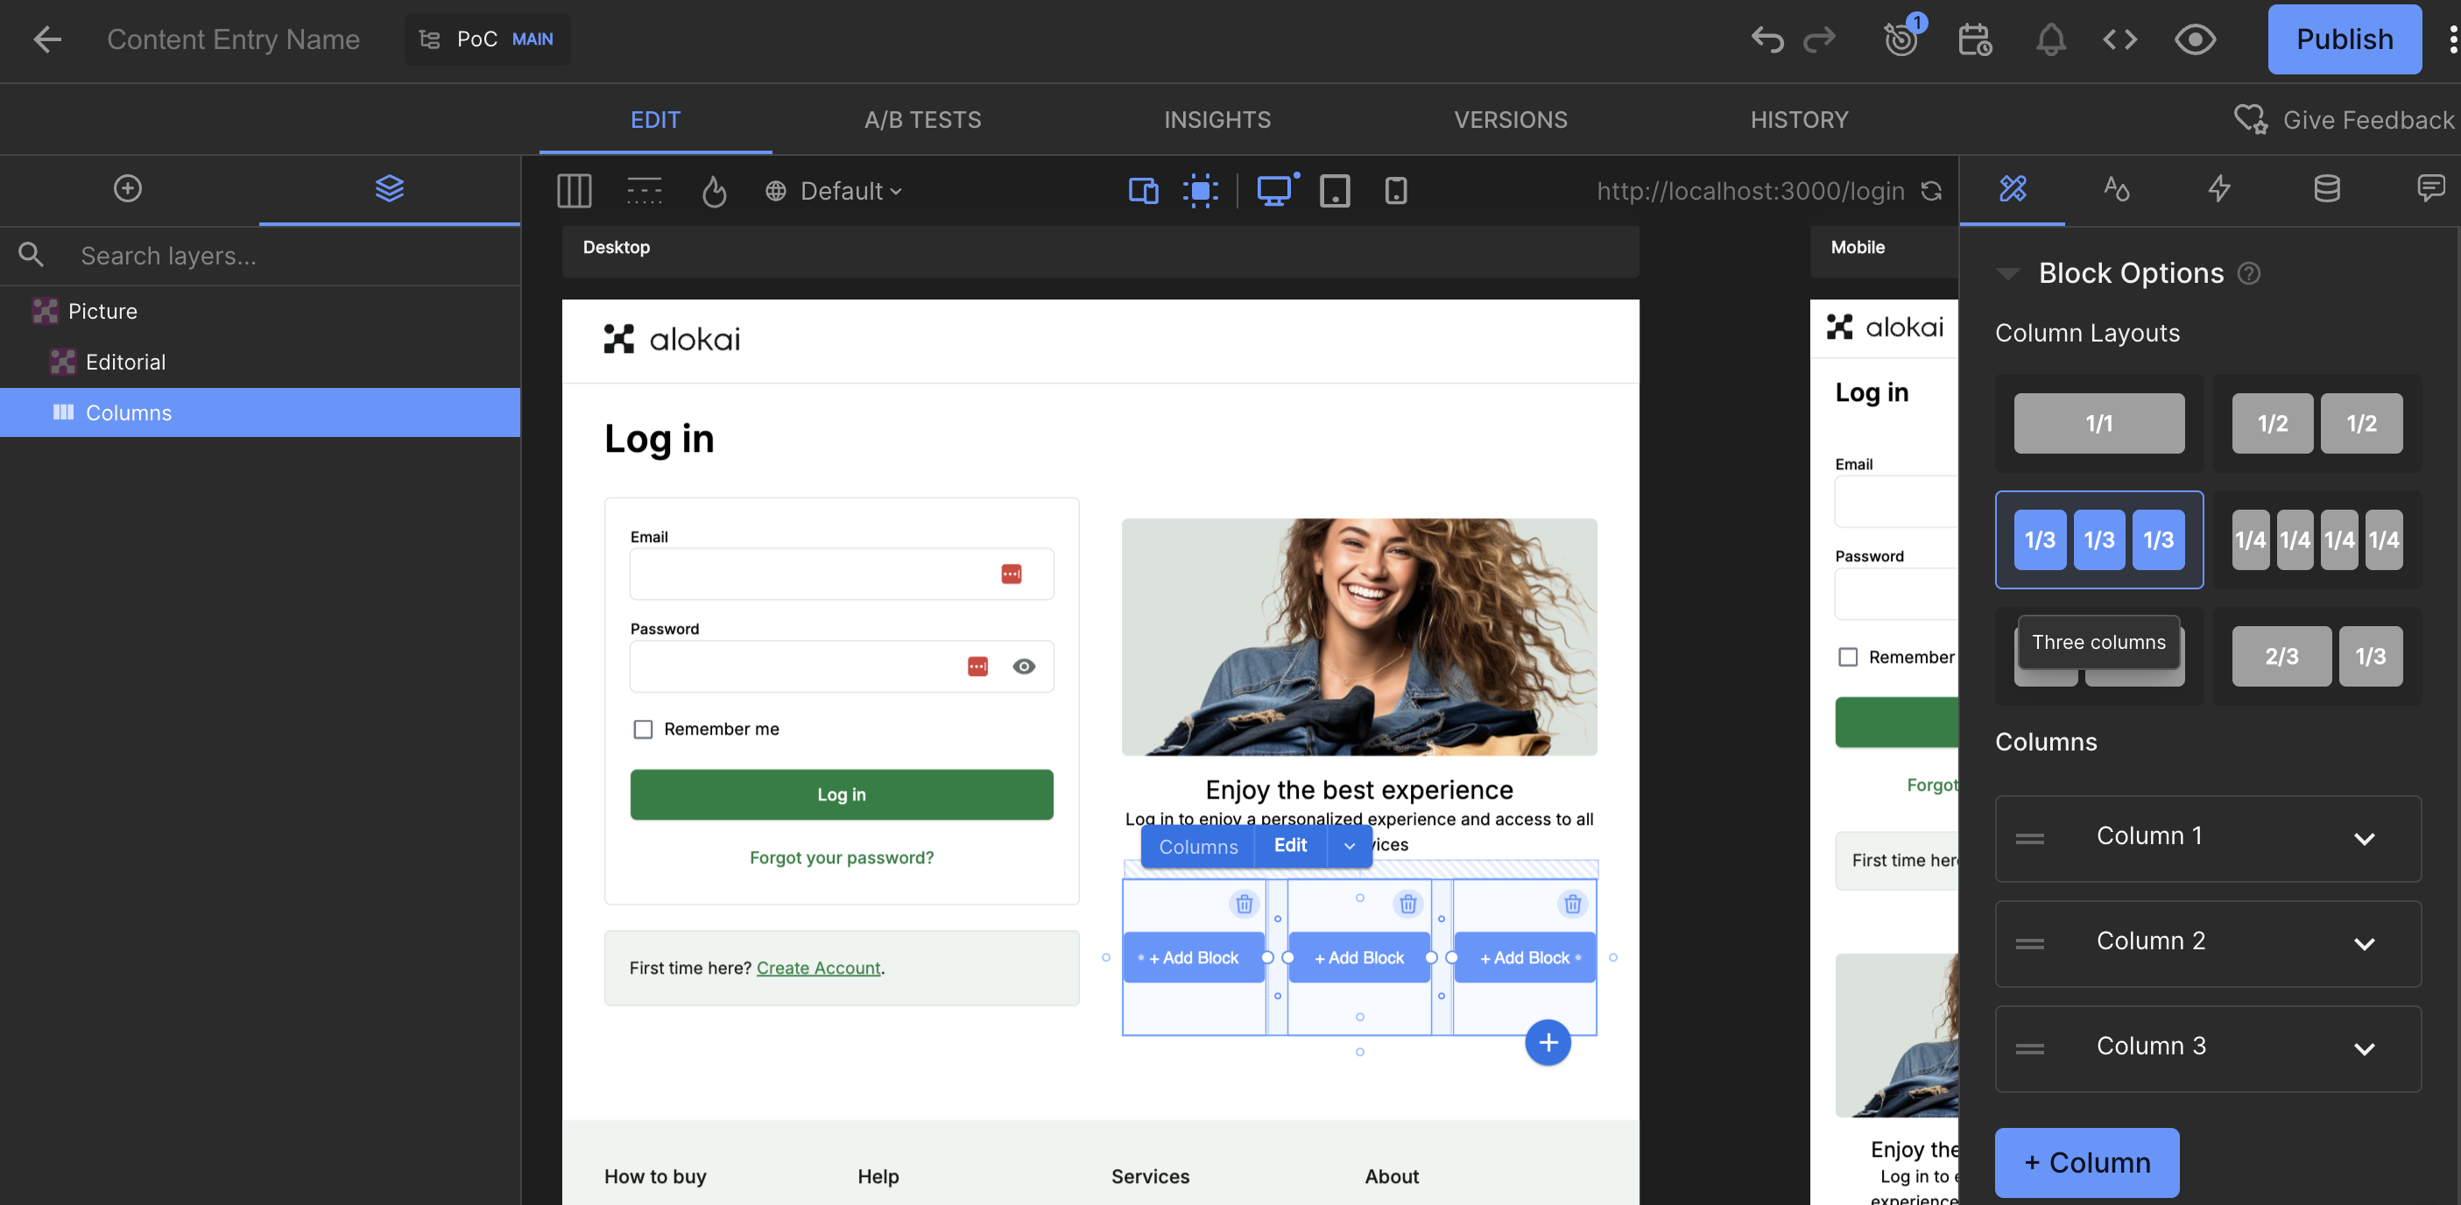Delete the third column via trash icon

(x=1571, y=903)
